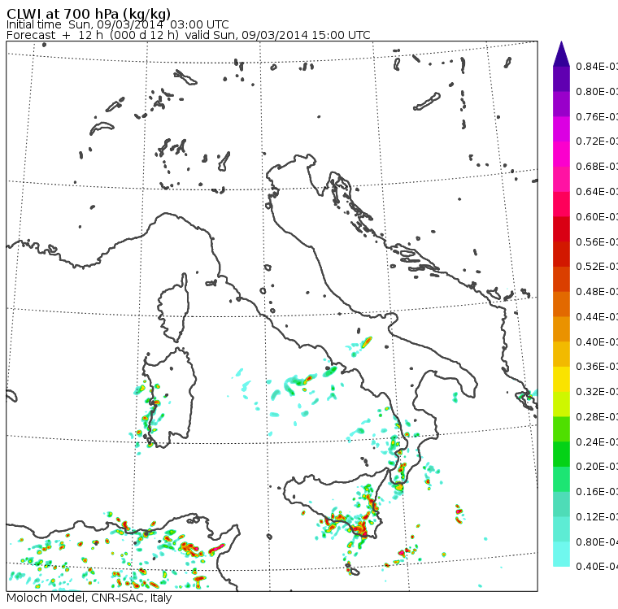Image resolution: width=618 pixels, height=609 pixels.
Task: Click the 0.40E-03 colorbar label
Action: point(597,341)
